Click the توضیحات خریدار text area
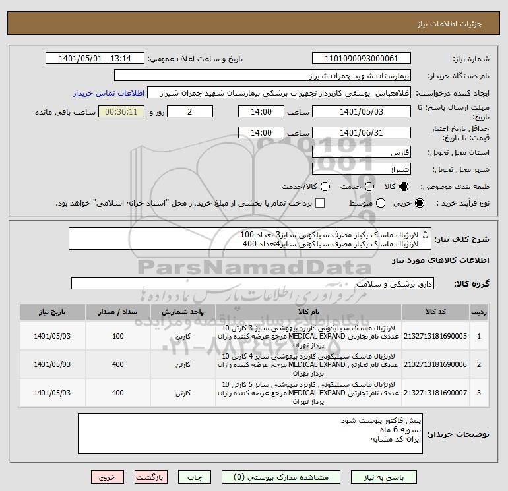 click(x=250, y=434)
